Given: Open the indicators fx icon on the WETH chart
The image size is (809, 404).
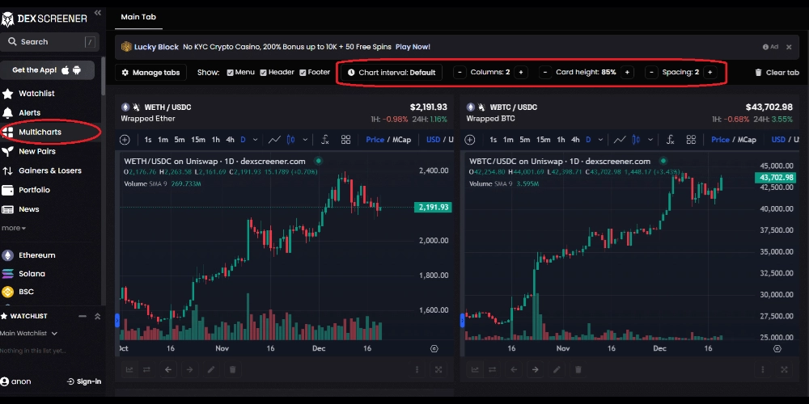Looking at the screenshot, I should point(325,140).
